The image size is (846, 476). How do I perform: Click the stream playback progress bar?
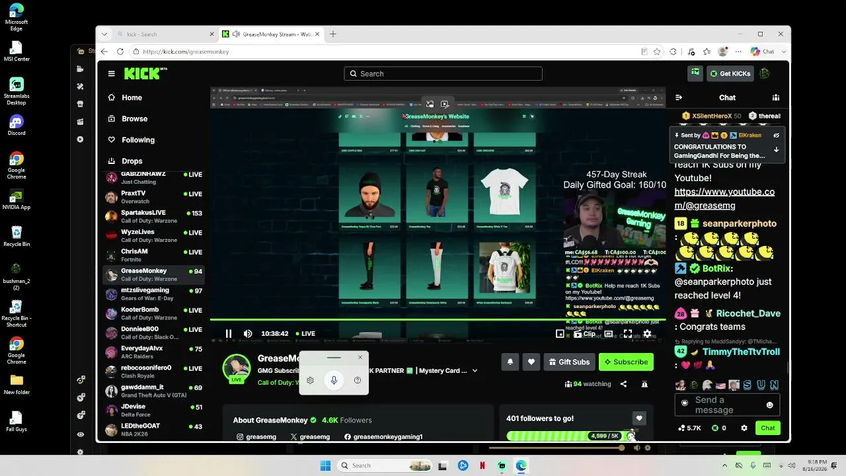tap(438, 320)
